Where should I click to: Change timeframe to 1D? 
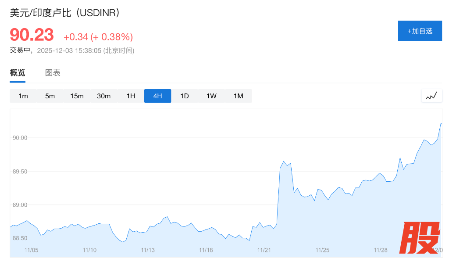pos(185,96)
